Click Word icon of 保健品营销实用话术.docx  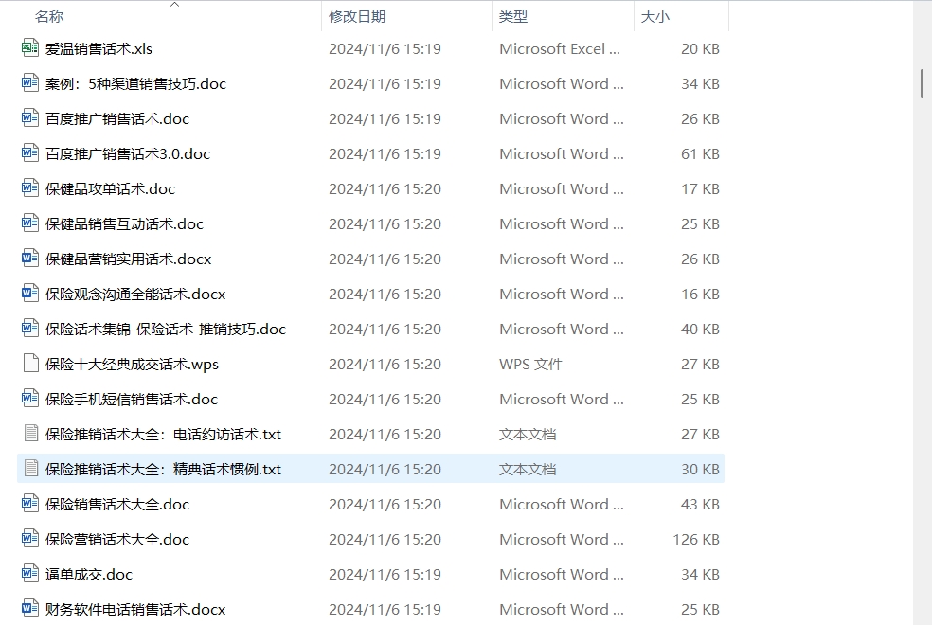[x=30, y=259]
